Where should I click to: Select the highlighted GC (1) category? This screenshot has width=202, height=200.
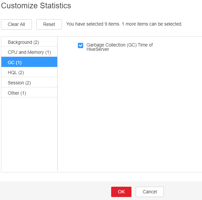(29, 62)
